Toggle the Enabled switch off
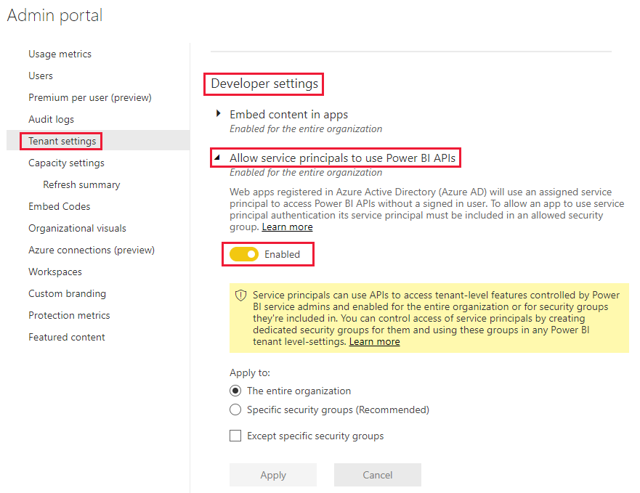 tap(244, 254)
